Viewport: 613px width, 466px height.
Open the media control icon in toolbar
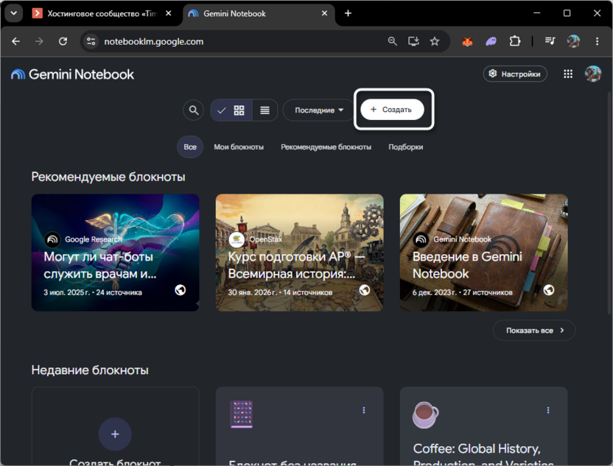coord(550,41)
